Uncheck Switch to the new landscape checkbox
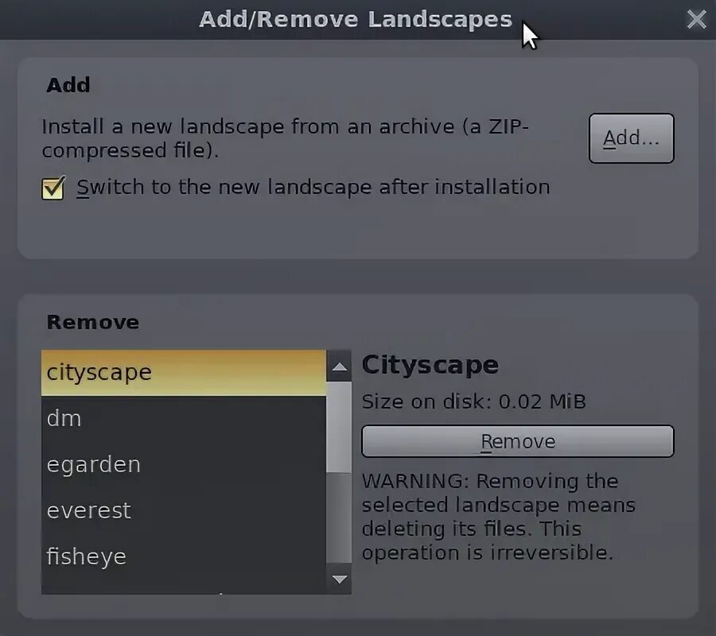The image size is (716, 636). tap(53, 188)
